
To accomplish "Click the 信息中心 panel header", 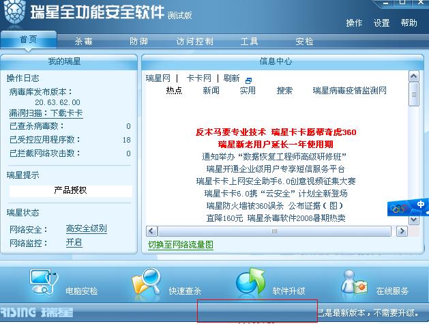I will click(282, 61).
